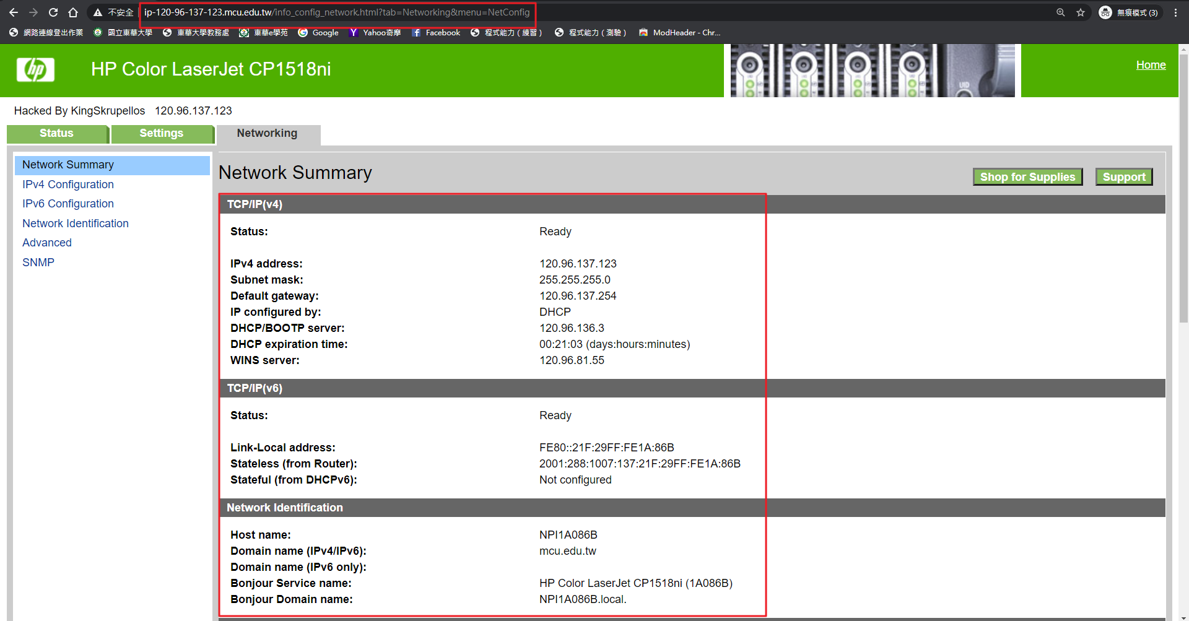Open the 程式能力(練習) bookmark
Image resolution: width=1189 pixels, height=621 pixels.
[507, 32]
